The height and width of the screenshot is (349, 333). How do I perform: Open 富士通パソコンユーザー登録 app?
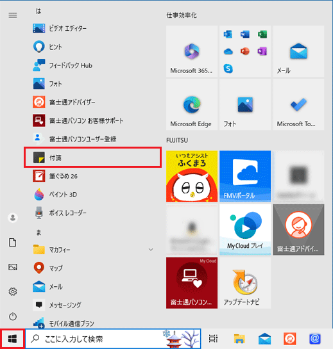(92, 139)
